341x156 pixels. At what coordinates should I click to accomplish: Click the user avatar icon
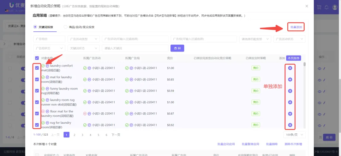(x=335, y=7)
